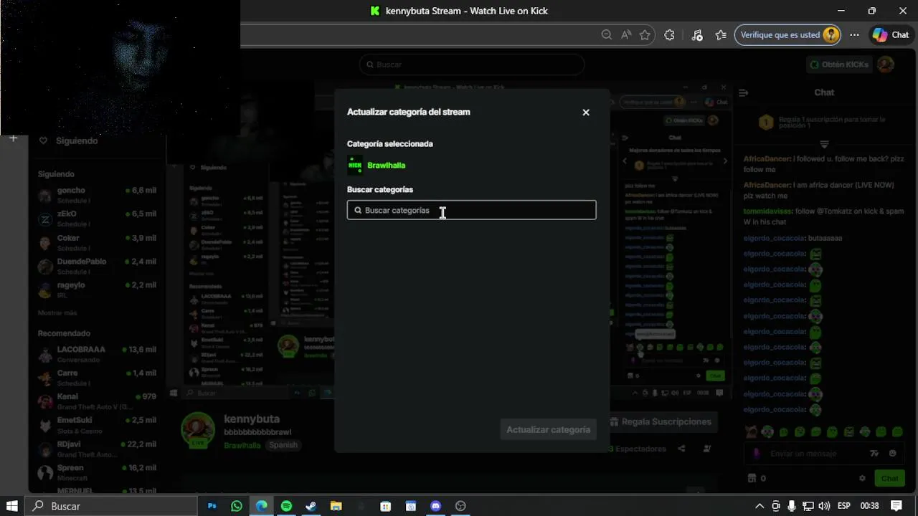The width and height of the screenshot is (918, 516).
Task: Send chat message with green Chat button
Action: tap(889, 478)
